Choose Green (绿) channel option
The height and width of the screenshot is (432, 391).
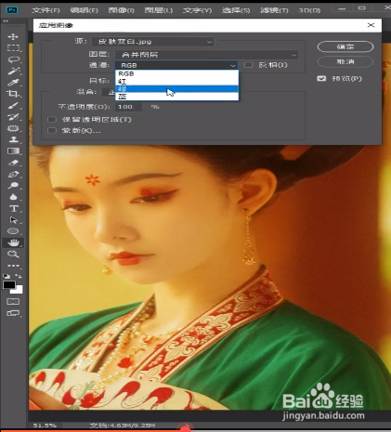click(177, 89)
